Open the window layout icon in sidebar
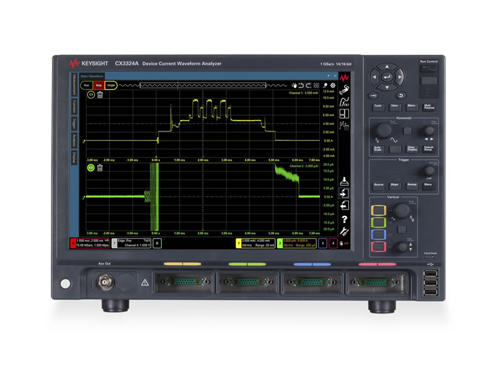The width and height of the screenshot is (495, 371). click(344, 114)
